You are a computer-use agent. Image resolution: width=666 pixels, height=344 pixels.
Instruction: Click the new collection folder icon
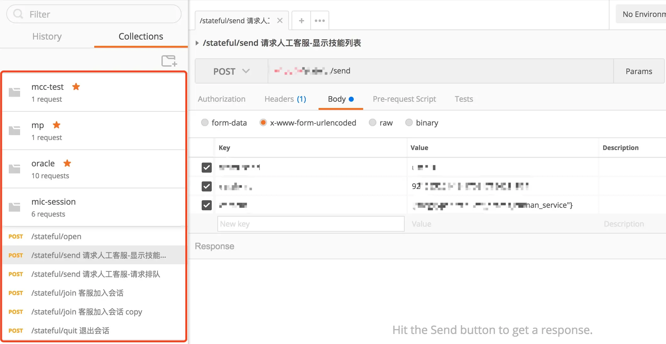[169, 61]
